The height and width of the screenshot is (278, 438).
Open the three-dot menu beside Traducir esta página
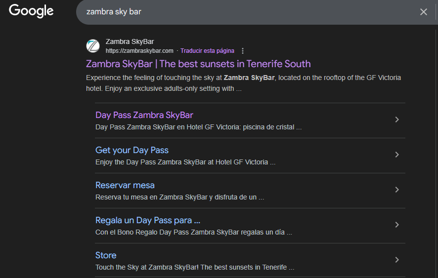(x=242, y=51)
